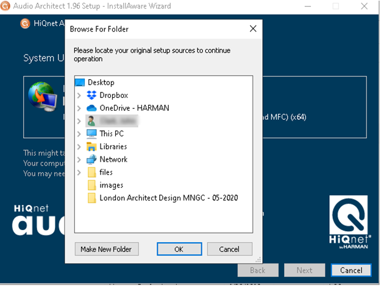The width and height of the screenshot is (381, 286).
Task: Click Cancel in the setup wizard
Action: point(351,270)
